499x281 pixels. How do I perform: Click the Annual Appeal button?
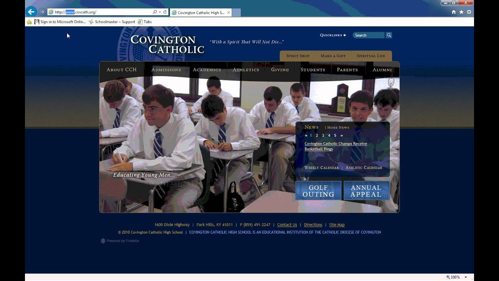point(366,191)
